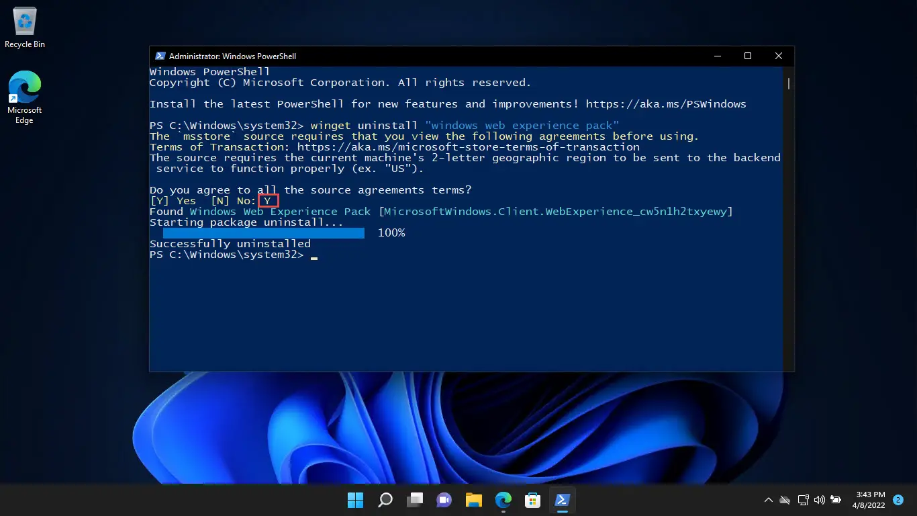The width and height of the screenshot is (917, 516).
Task: Close the PowerShell window
Action: point(779,56)
